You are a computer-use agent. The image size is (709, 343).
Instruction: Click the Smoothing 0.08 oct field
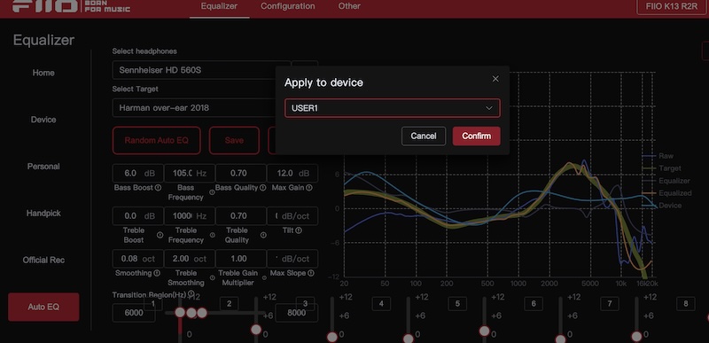tap(138, 259)
